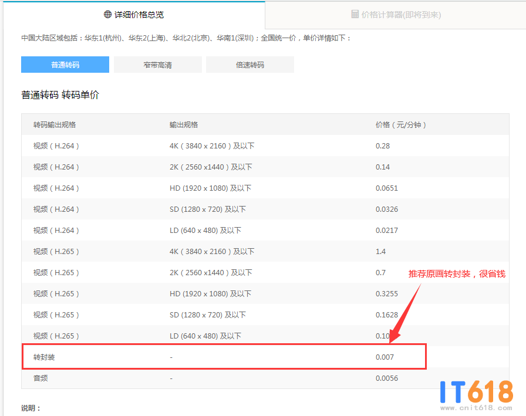Select the 普通转码 pricing button
Screen dimensions: 526x416
(65, 65)
